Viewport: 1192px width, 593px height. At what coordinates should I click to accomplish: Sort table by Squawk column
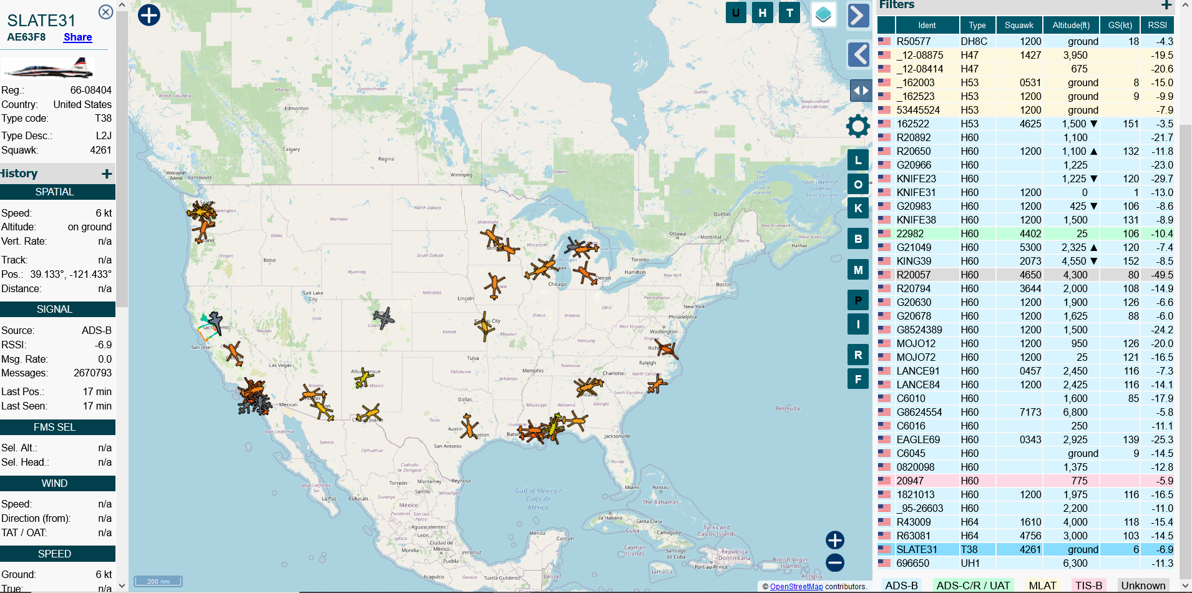coord(1019,25)
